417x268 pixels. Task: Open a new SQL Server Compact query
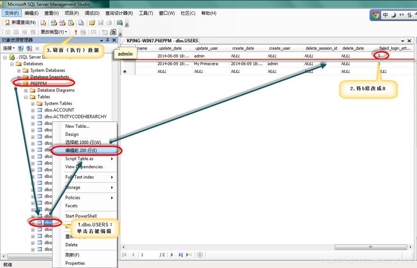pyautogui.click(x=81, y=23)
